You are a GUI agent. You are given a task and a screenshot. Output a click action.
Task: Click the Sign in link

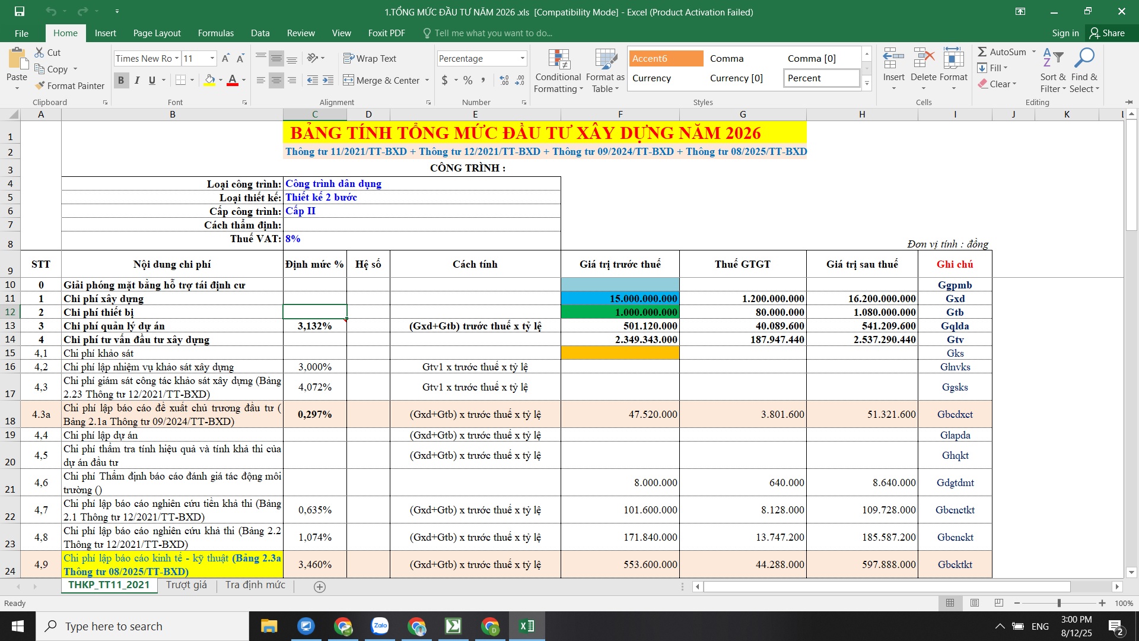pos(1065,33)
